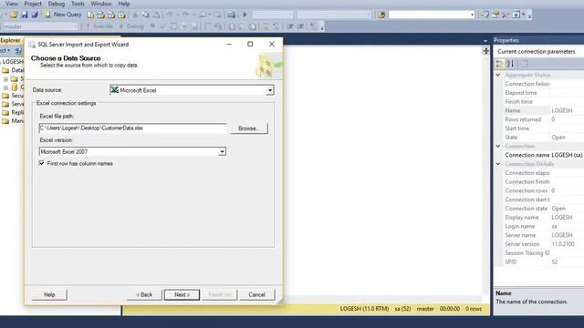This screenshot has width=584, height=328.
Task: Open the Data source dropdown showing Microsoft Excel
Action: [x=270, y=90]
